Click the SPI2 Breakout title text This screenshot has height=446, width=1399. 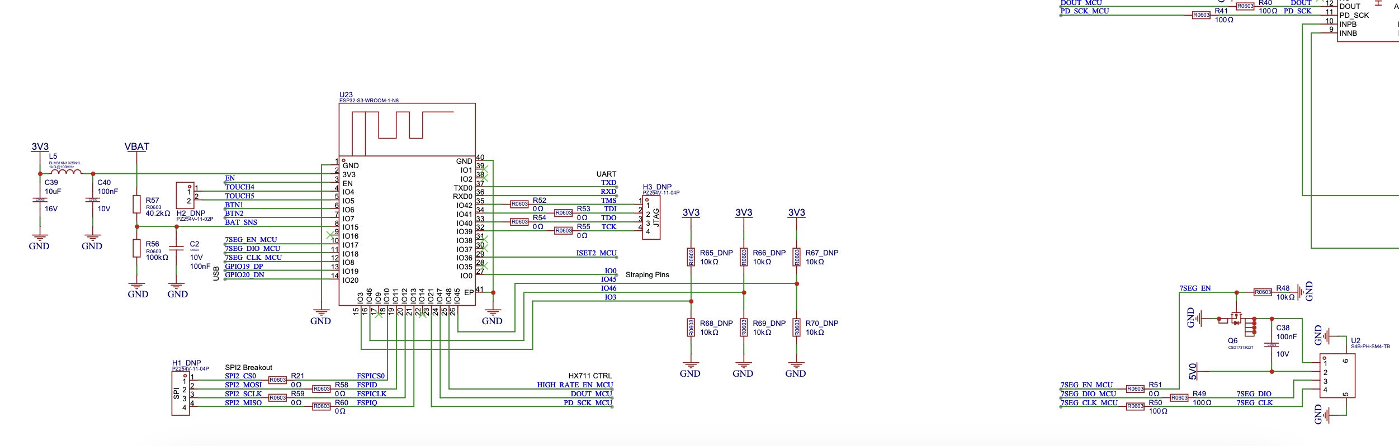pyautogui.click(x=248, y=368)
